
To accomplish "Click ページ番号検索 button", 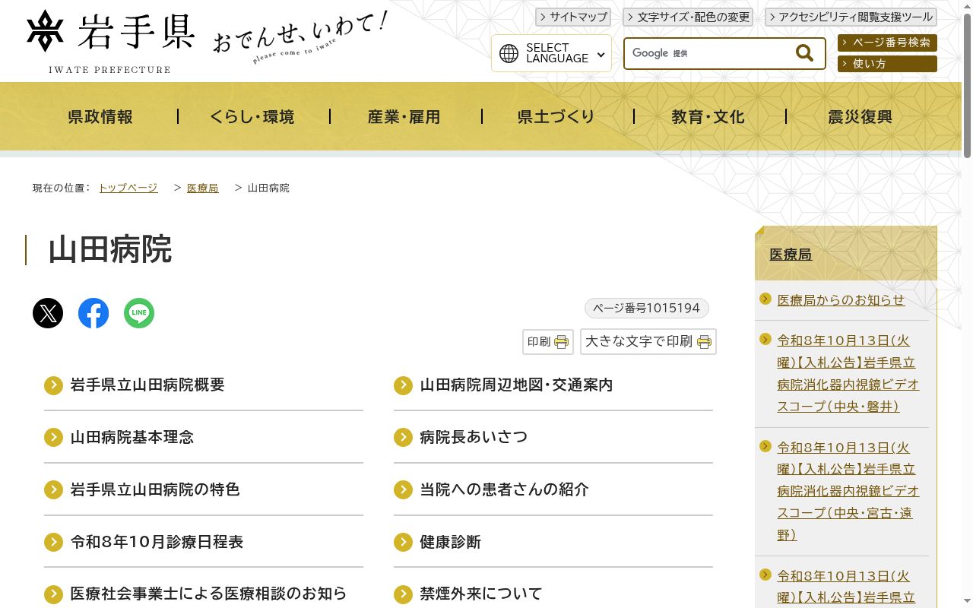I will 887,43.
